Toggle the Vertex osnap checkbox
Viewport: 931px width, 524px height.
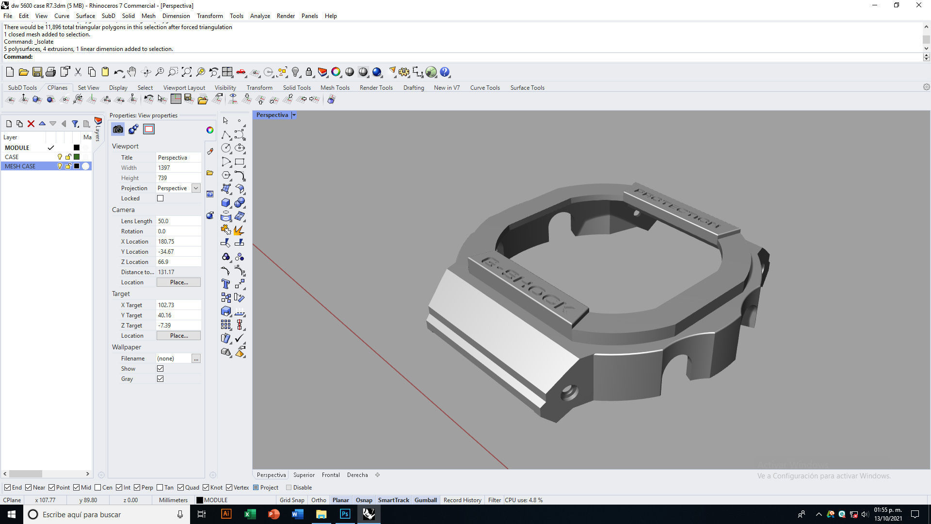(229, 488)
